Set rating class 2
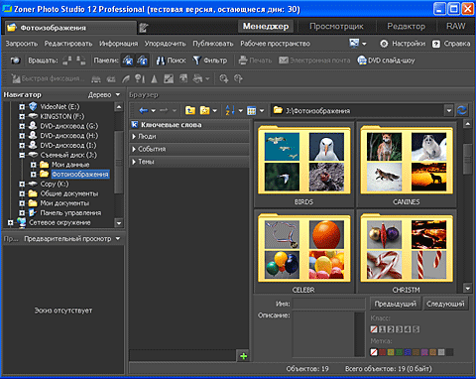Screen dimensions: 476x379 click(x=391, y=329)
